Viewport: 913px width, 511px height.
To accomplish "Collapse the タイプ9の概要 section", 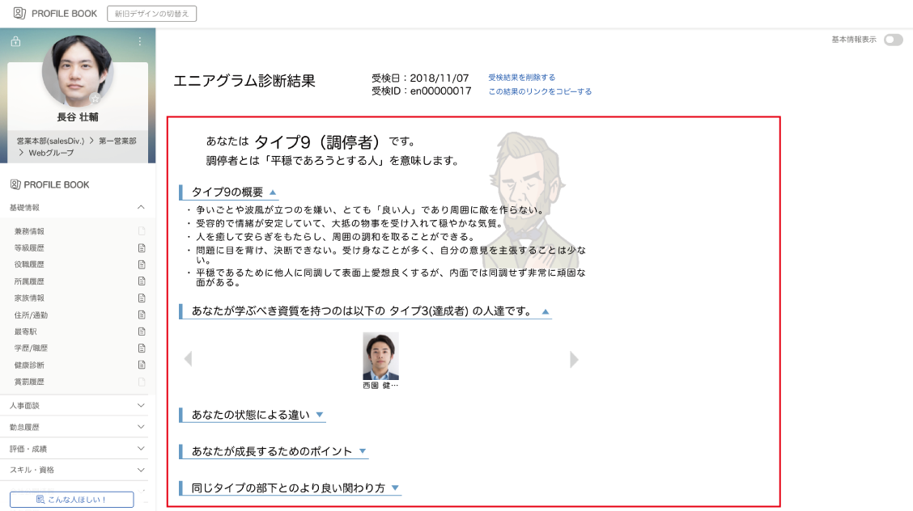I will click(273, 192).
